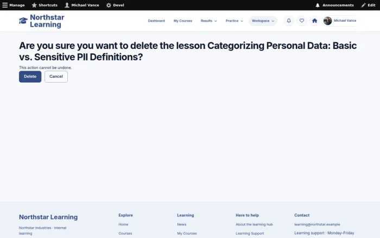Click Northstar Learning header title
Viewport: 380px width, 238px height.
(x=47, y=21)
